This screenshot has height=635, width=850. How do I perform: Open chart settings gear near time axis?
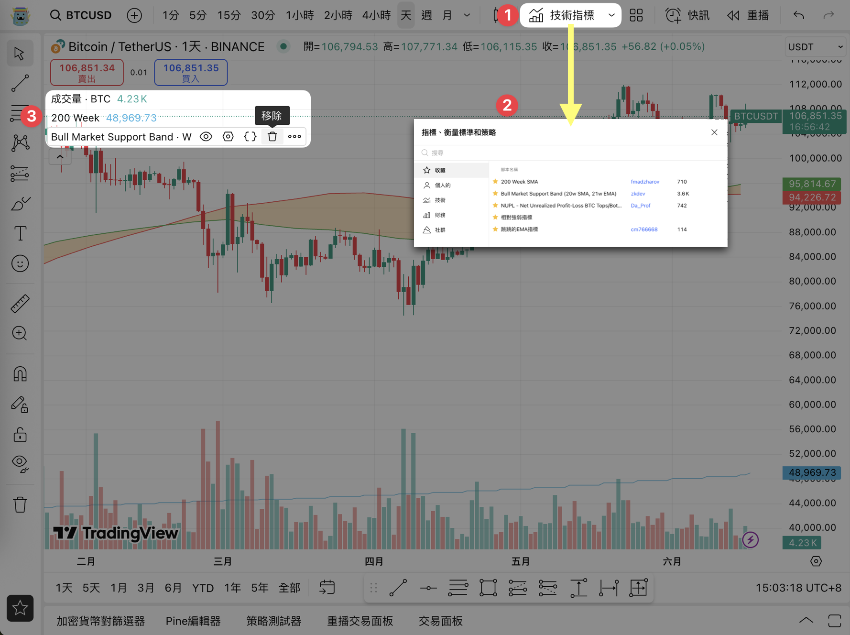[x=816, y=561]
